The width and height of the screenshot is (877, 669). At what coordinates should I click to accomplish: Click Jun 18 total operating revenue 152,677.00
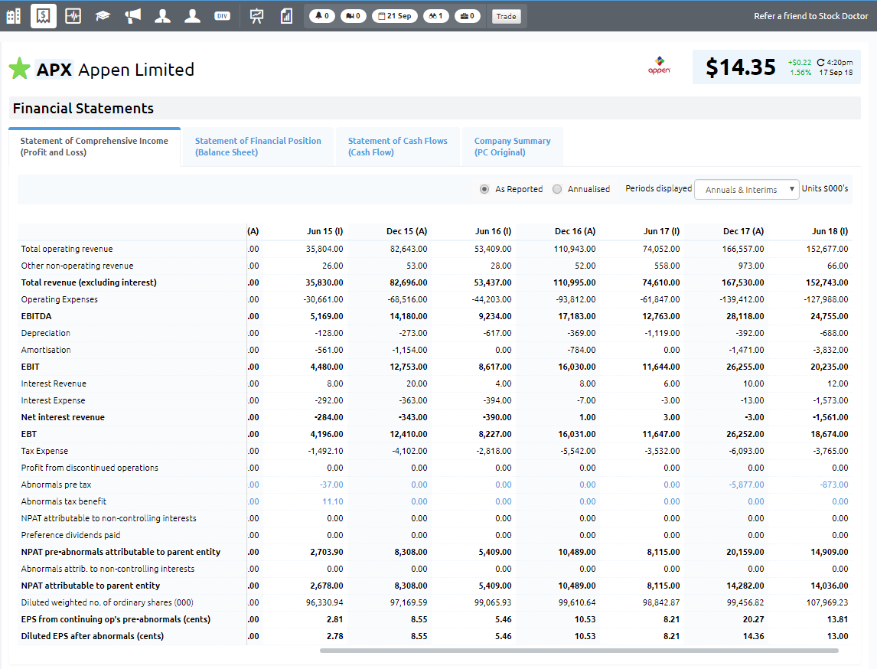click(x=827, y=249)
